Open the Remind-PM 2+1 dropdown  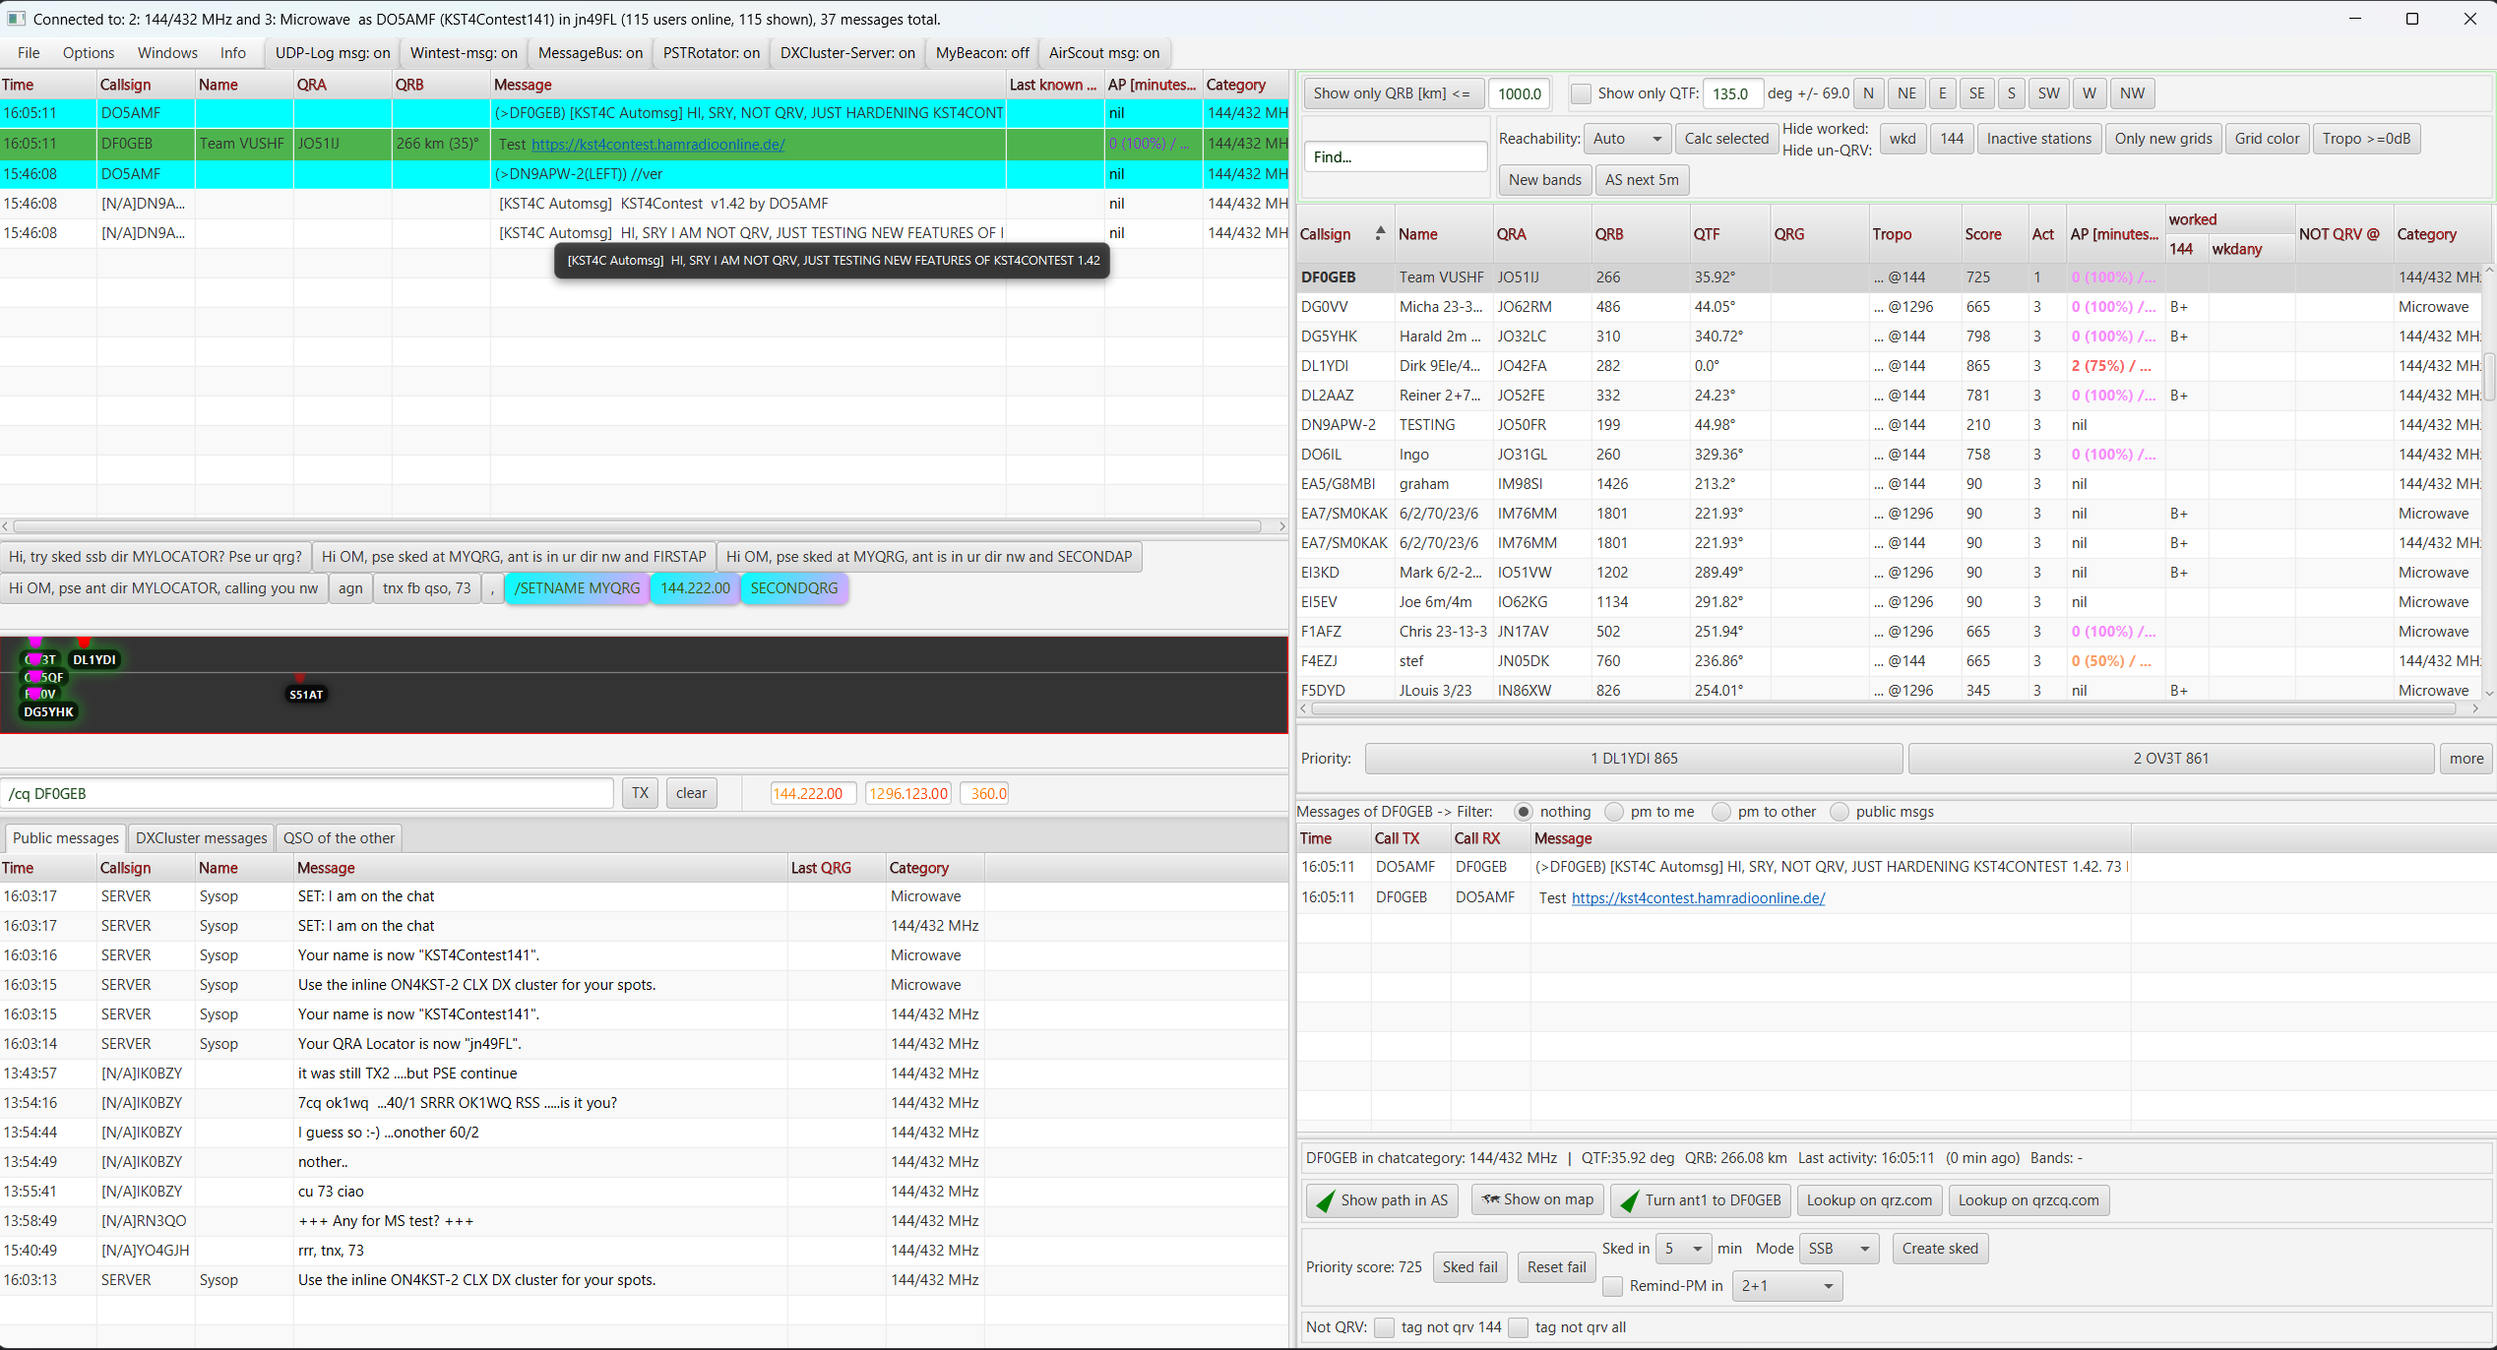[x=1787, y=1286]
